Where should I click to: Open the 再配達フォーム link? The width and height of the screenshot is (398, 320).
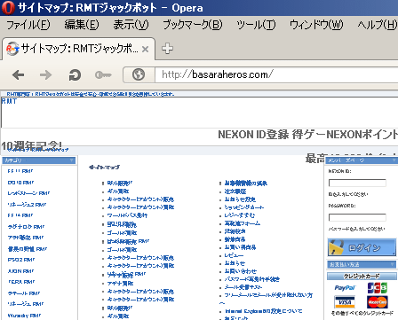[243, 223]
